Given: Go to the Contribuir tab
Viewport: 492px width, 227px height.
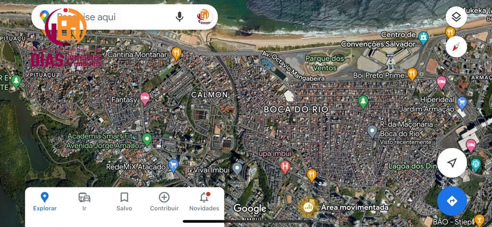Looking at the screenshot, I should [164, 202].
